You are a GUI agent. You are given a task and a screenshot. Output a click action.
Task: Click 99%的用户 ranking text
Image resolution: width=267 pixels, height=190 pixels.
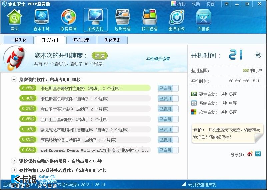point(252,70)
